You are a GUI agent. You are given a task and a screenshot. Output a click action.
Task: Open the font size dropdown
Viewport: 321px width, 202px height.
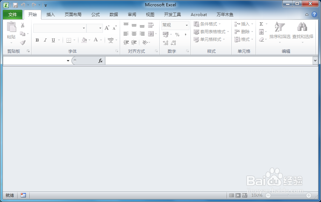click(100, 28)
